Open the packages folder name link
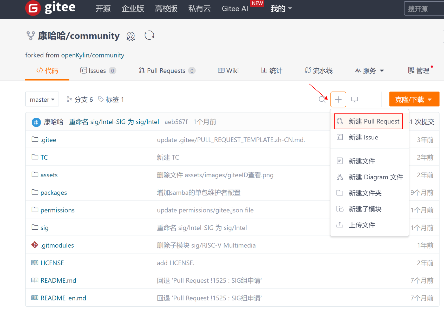The image size is (444, 309). click(54, 192)
